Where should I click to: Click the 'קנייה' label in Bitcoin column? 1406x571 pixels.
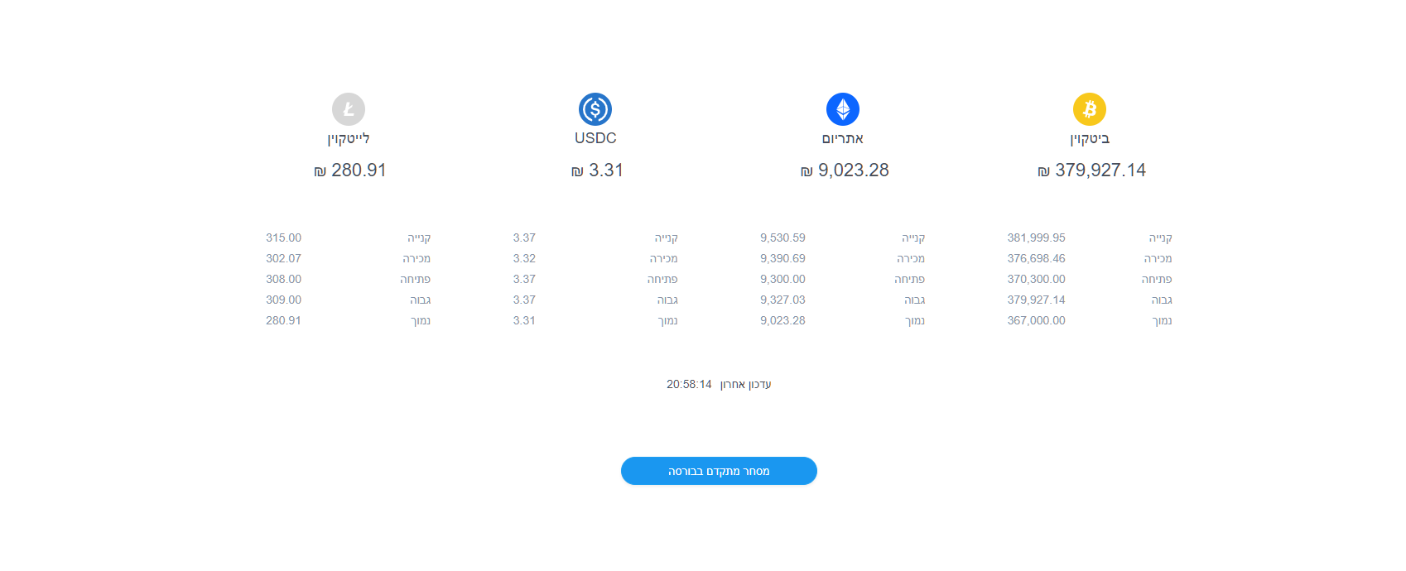(1160, 238)
